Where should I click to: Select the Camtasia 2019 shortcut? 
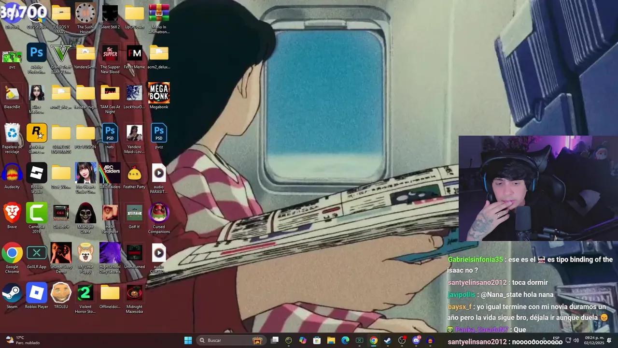(x=37, y=218)
